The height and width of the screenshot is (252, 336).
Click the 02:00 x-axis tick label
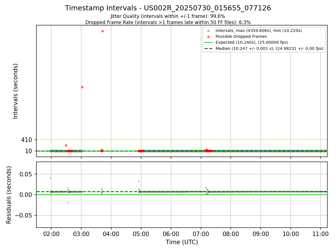click(x=51, y=234)
